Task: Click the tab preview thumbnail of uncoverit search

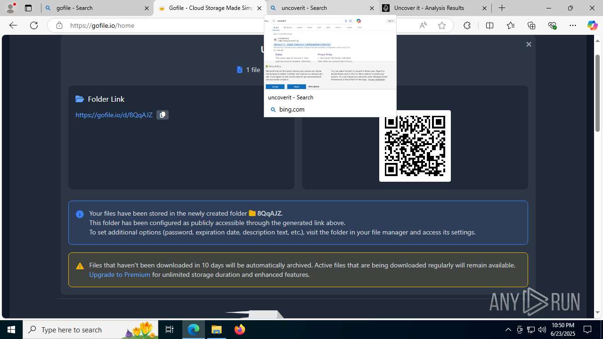Action: [x=330, y=53]
